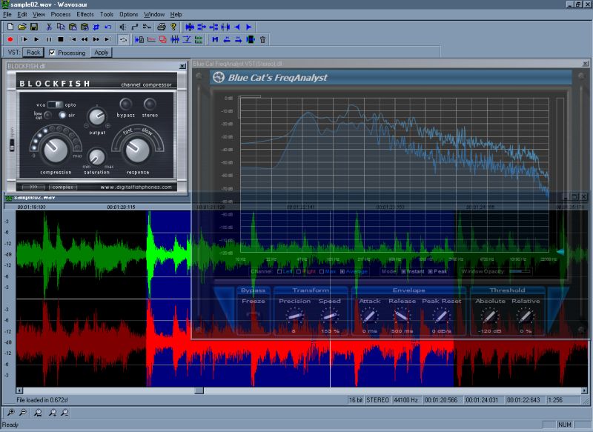593x432 pixels.
Task: Open the Tools menu
Action: [x=107, y=14]
